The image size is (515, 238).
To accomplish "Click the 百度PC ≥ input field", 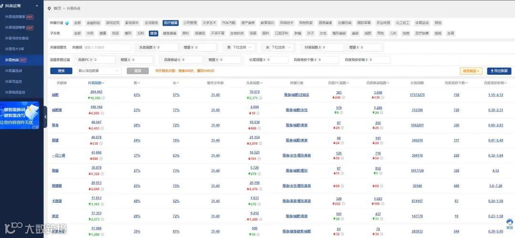I will click(x=104, y=60).
